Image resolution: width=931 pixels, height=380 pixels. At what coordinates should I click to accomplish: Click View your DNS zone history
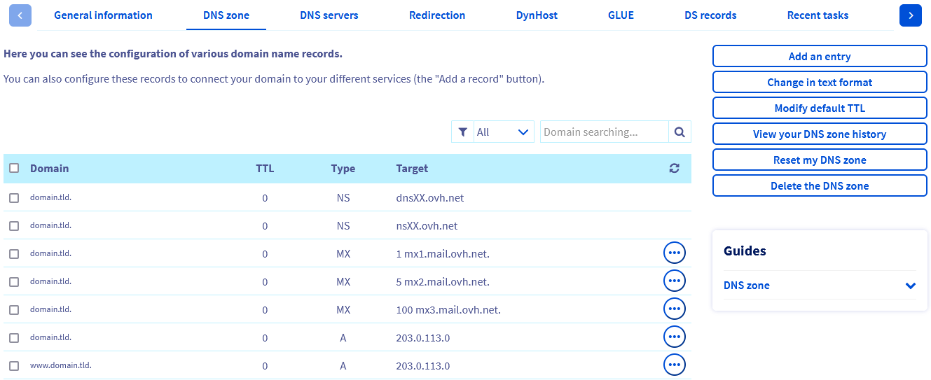tap(820, 134)
